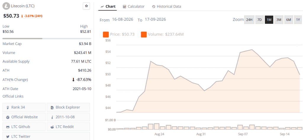Click the Sep 14 x-axis label
This screenshot has height=140, width=303.
tap(285, 134)
